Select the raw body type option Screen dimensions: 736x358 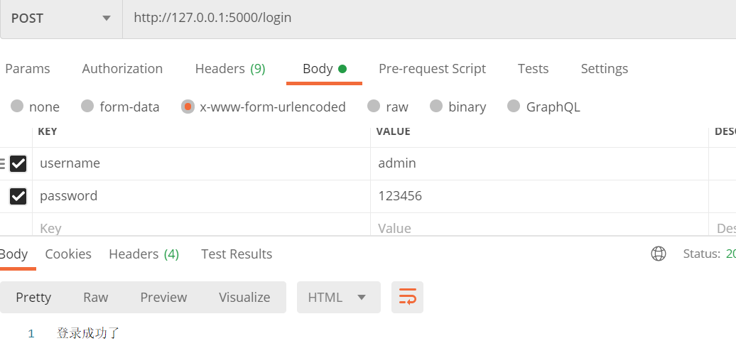pos(374,107)
